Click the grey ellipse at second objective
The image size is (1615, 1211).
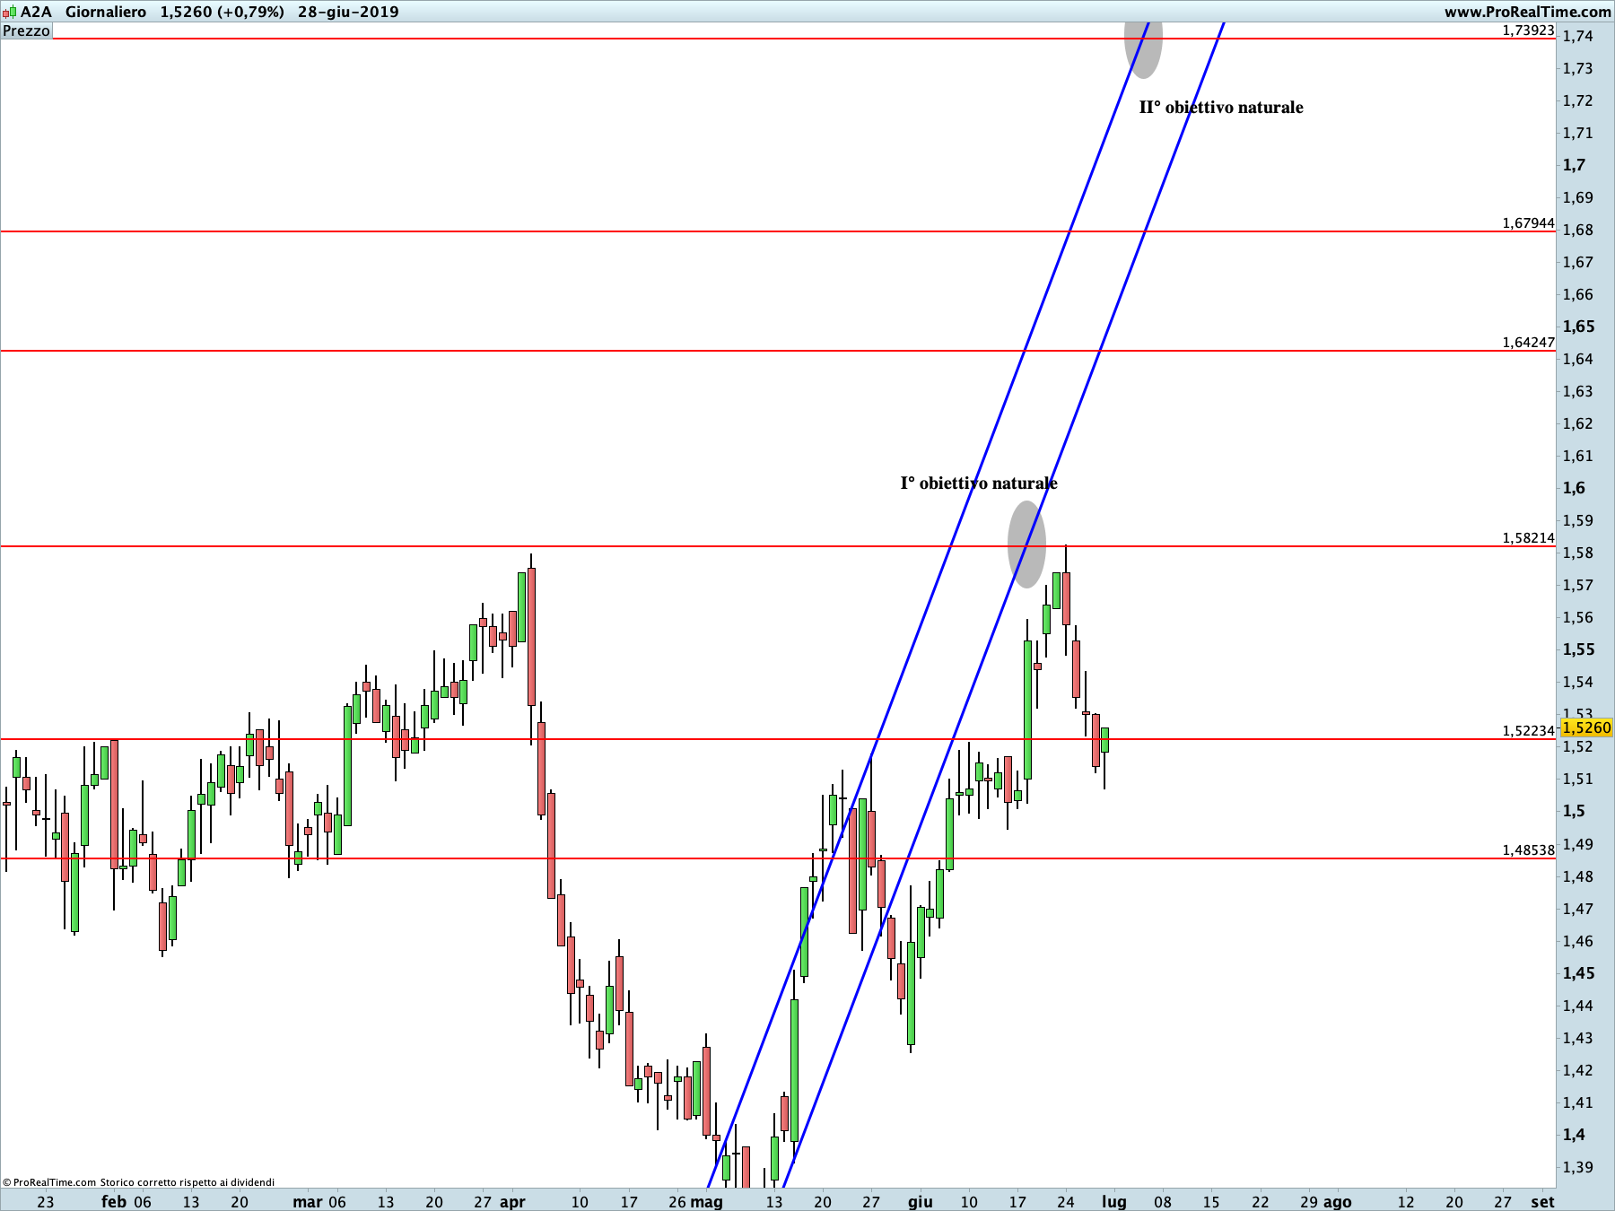[1143, 49]
